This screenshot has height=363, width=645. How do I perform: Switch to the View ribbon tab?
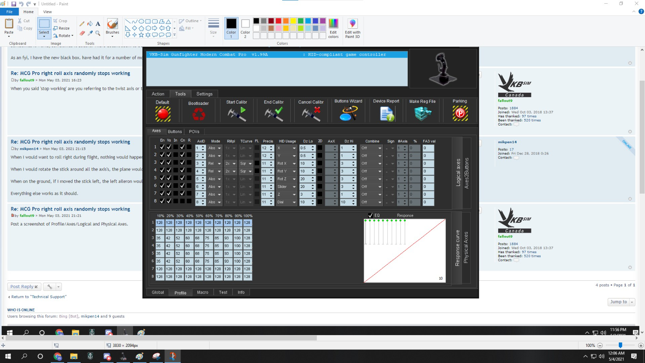48,12
